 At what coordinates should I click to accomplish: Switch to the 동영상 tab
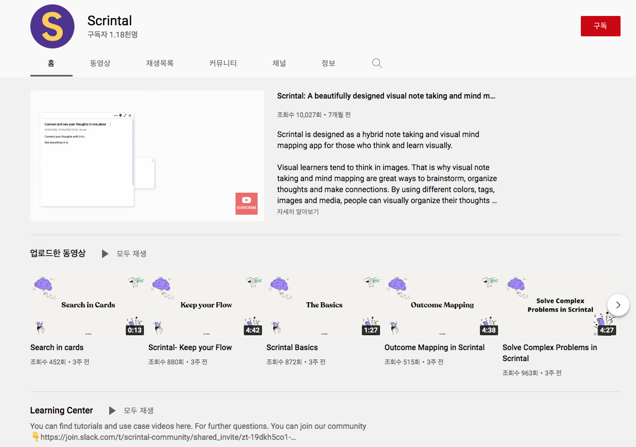[x=100, y=63]
